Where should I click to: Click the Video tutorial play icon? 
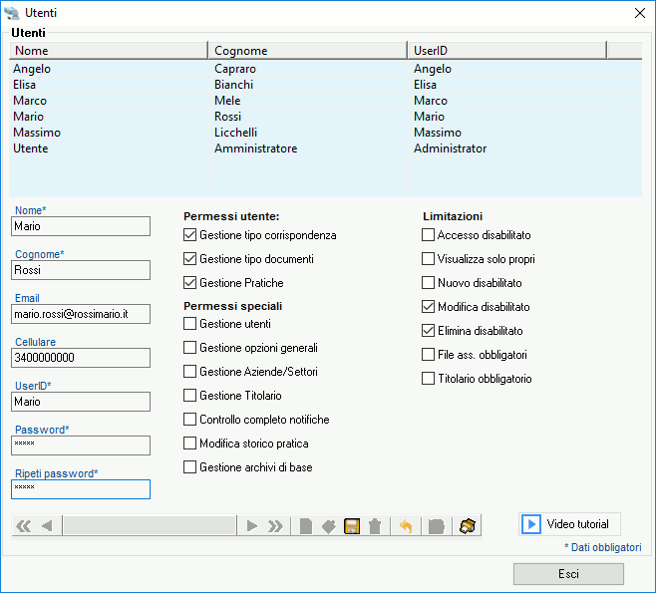[531, 524]
